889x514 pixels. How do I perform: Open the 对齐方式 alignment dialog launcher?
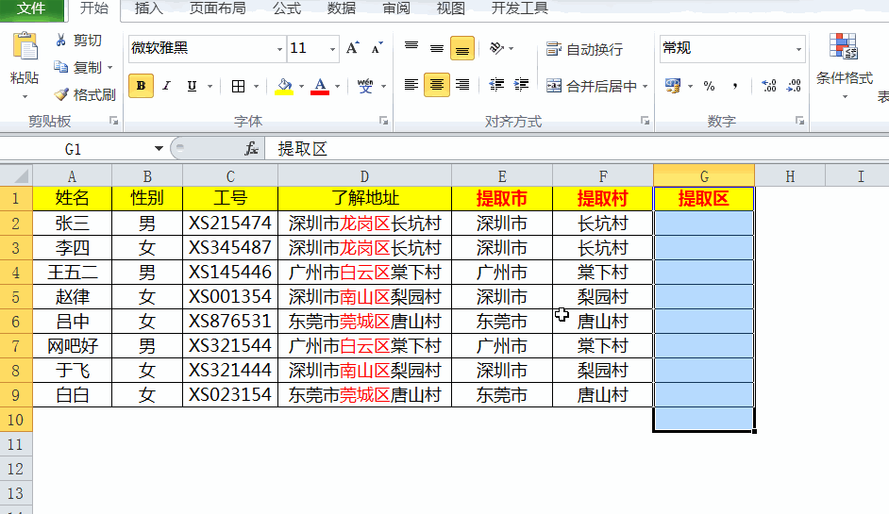click(646, 121)
